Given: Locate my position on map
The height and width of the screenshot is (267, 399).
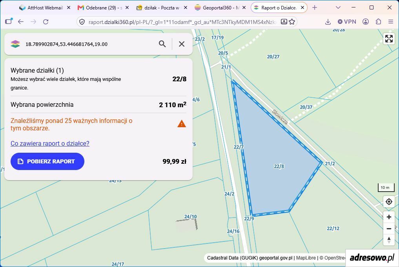Looking at the screenshot, I should (x=389, y=202).
